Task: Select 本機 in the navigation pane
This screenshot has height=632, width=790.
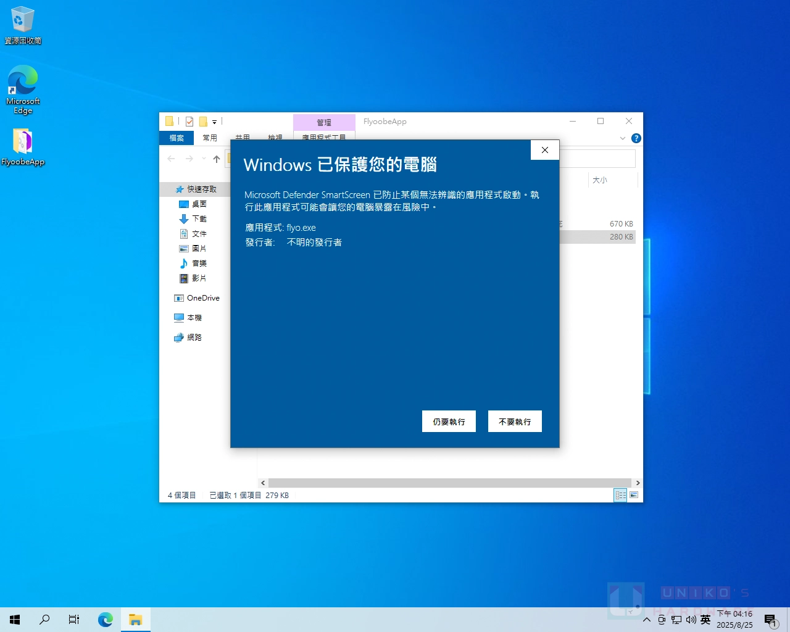Action: click(194, 318)
